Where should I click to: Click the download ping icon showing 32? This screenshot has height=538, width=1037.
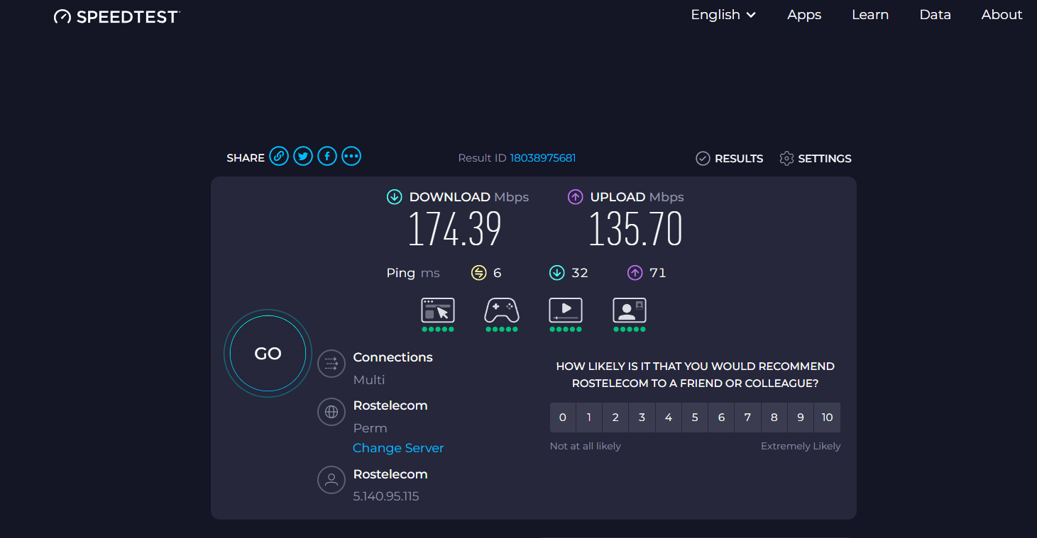coord(556,273)
